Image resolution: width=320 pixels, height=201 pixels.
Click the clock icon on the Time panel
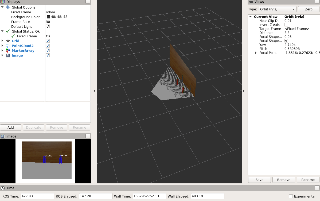2,188
